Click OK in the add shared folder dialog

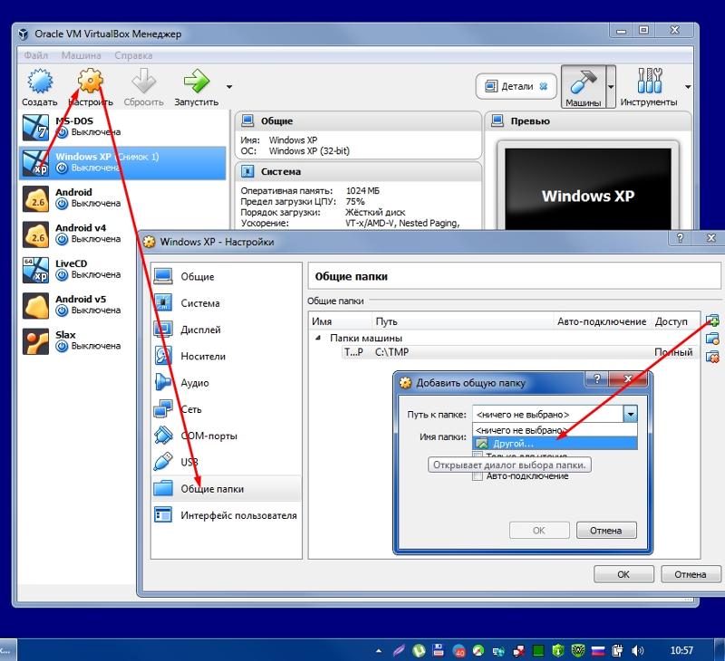(539, 531)
